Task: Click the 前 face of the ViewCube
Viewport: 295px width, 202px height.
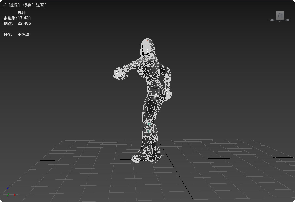Action: point(280,15)
